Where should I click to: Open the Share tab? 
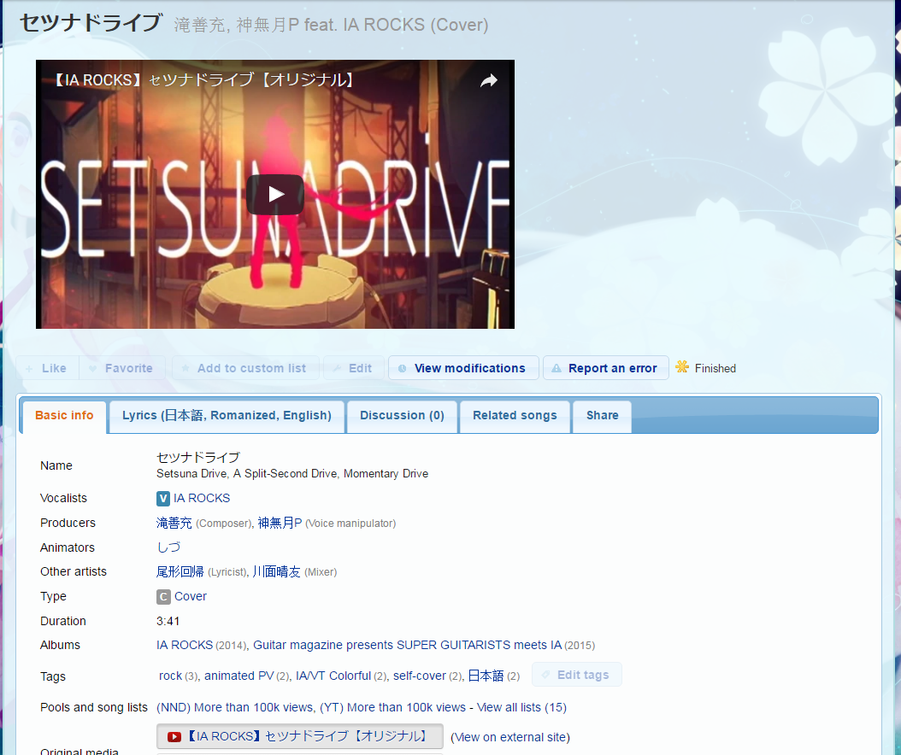click(602, 416)
